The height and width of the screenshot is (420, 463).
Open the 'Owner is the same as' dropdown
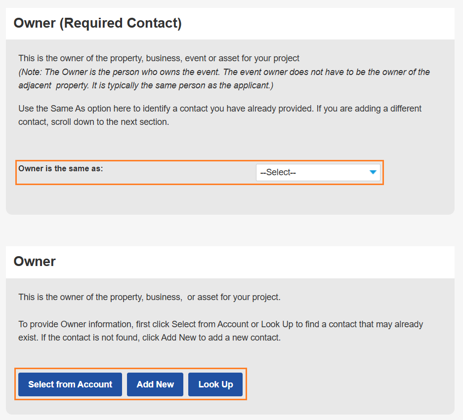pyautogui.click(x=318, y=173)
